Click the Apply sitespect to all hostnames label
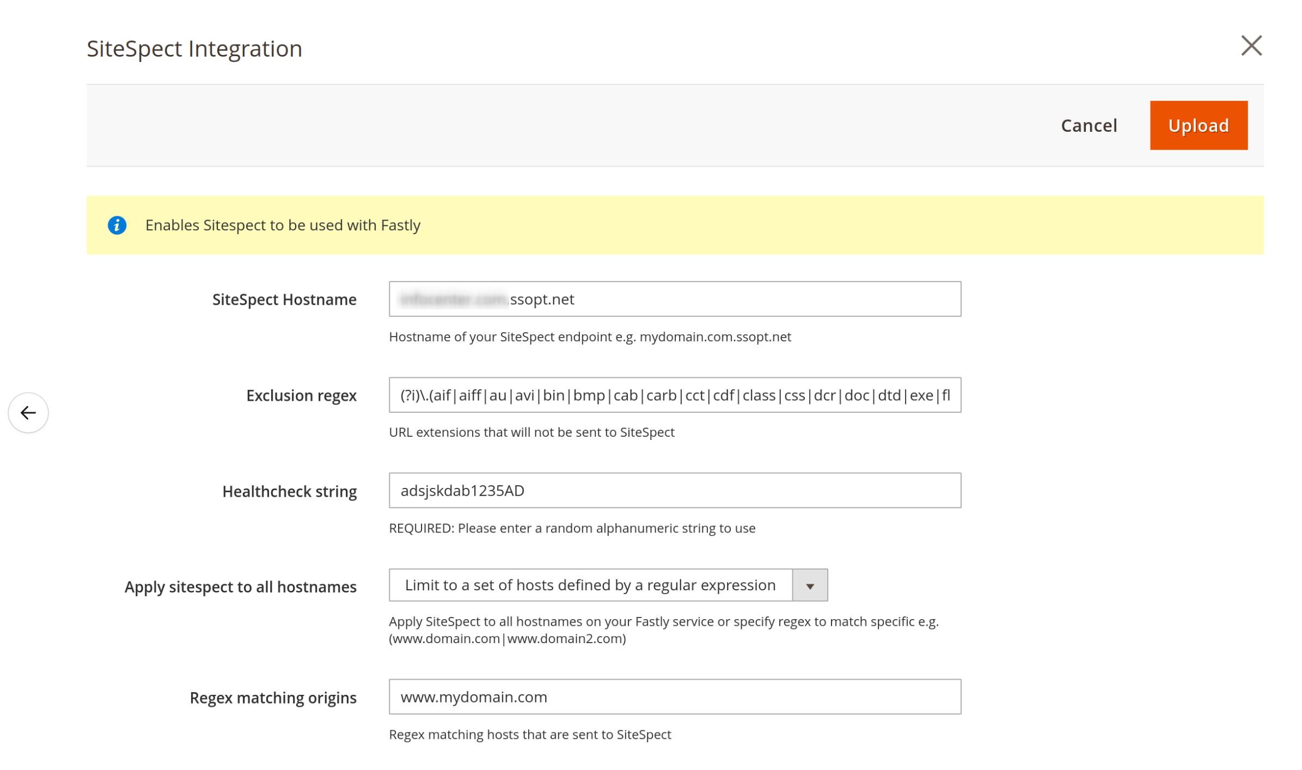This screenshot has width=1302, height=770. pos(240,586)
